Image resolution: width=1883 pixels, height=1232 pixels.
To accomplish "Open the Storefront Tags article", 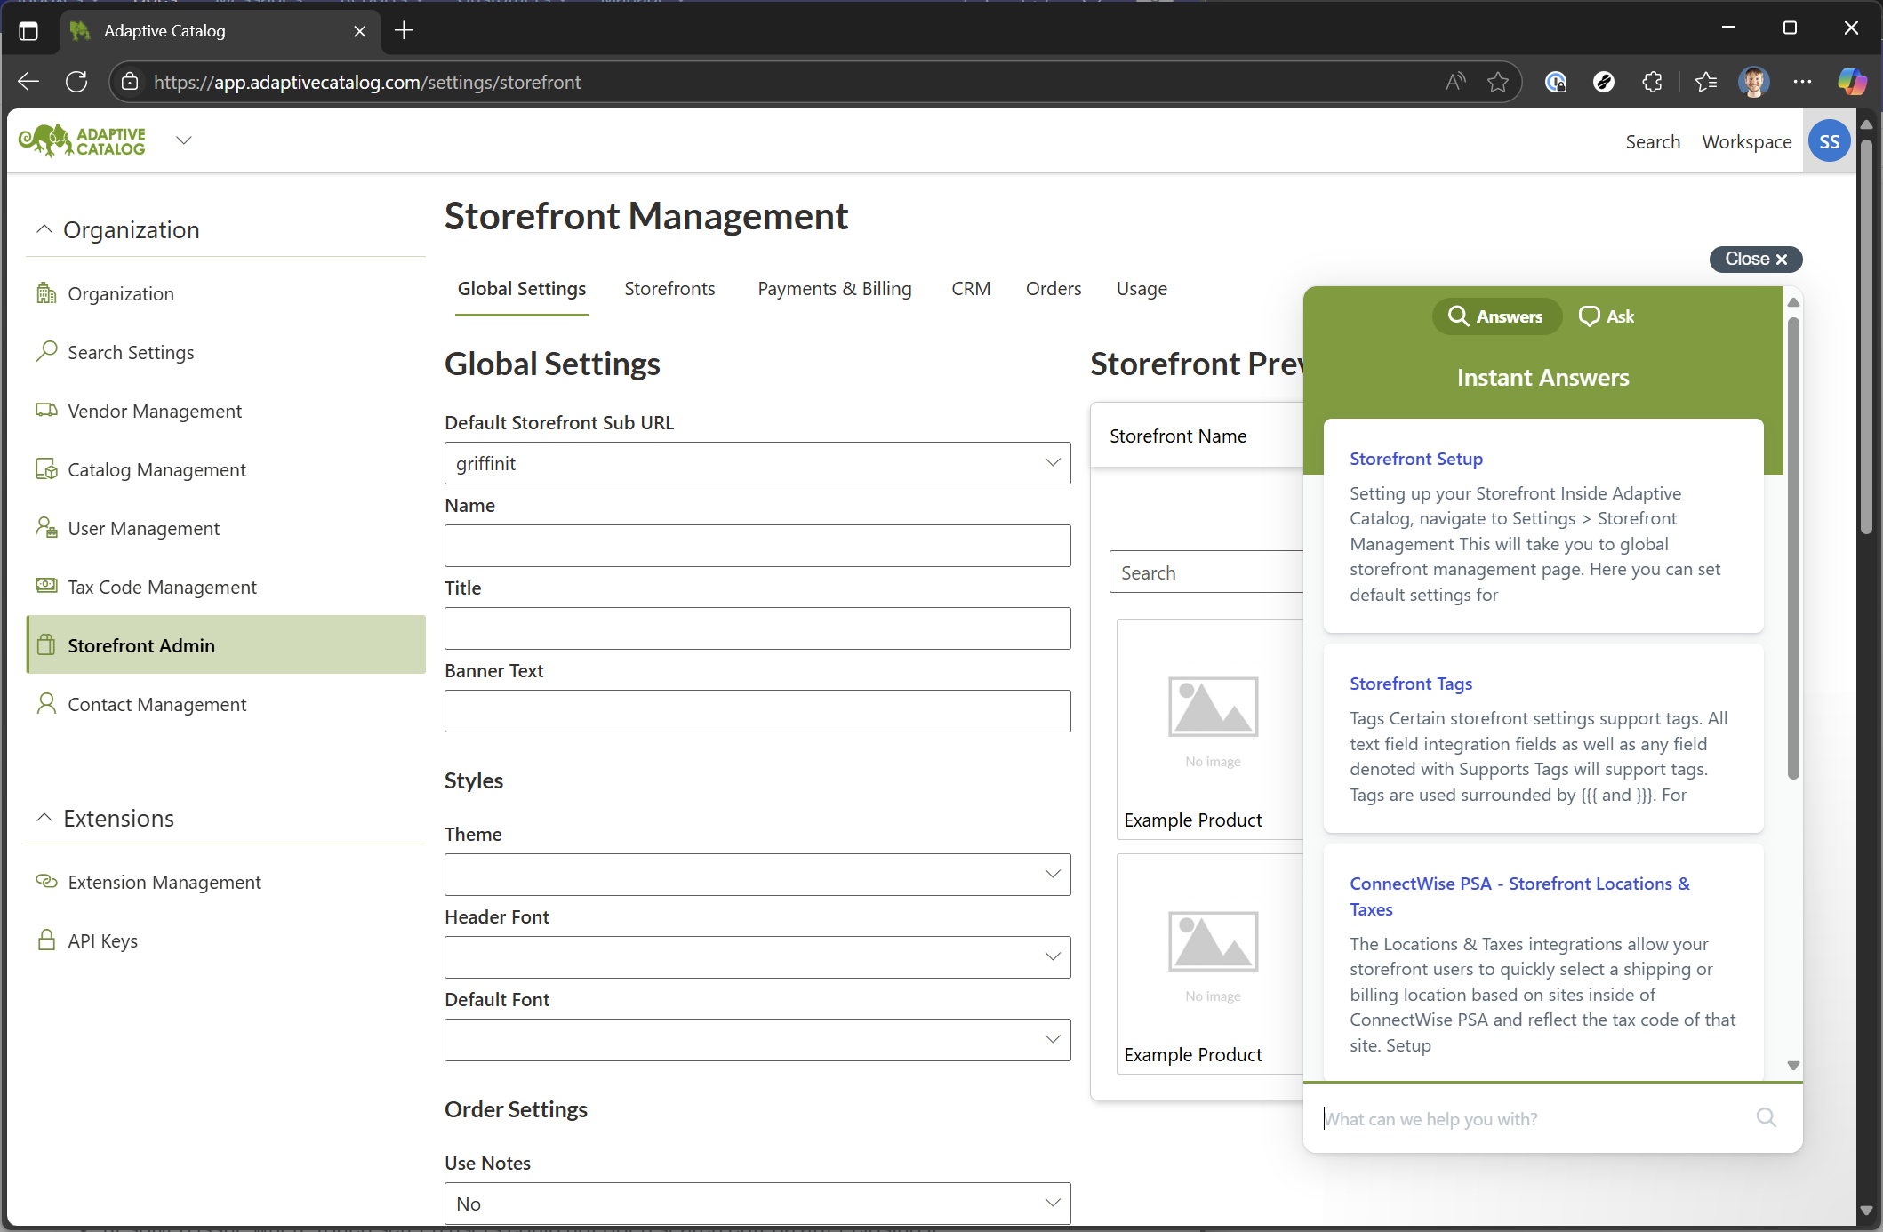I will click(1411, 684).
